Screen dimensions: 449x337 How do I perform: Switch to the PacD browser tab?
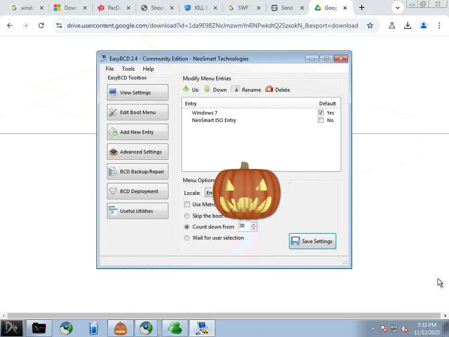(114, 8)
